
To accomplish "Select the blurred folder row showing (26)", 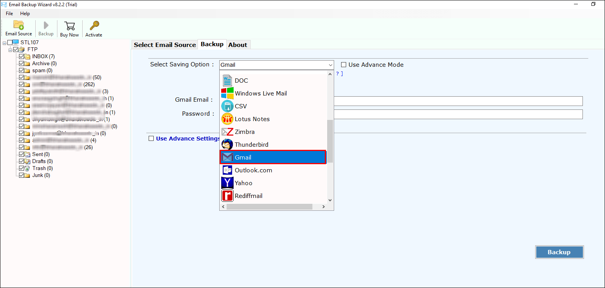I will click(62, 147).
